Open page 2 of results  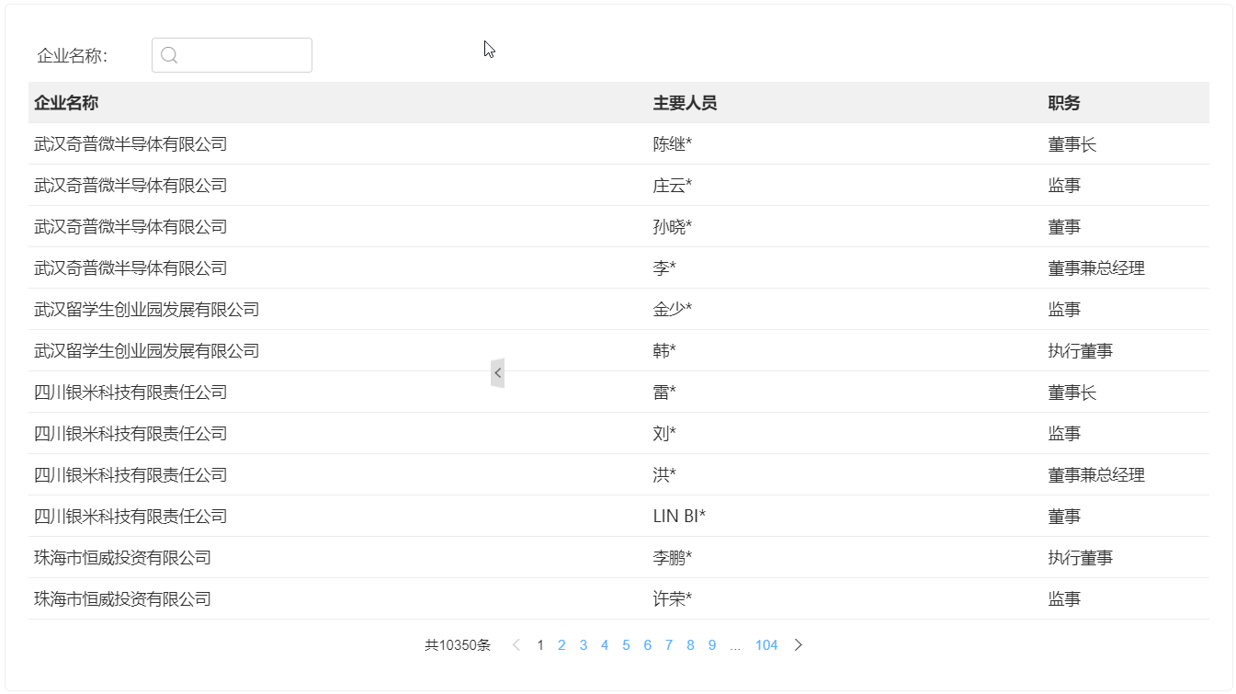[x=561, y=644]
